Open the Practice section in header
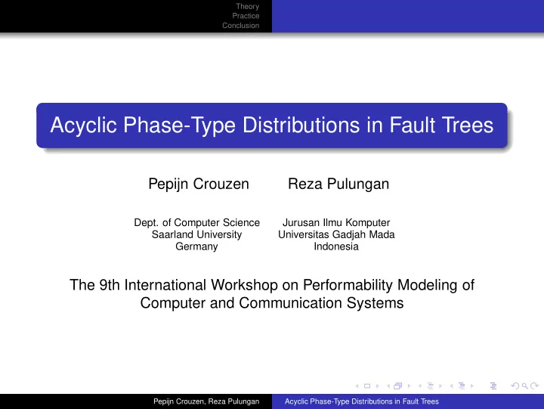This screenshot has height=409, width=544. (246, 16)
